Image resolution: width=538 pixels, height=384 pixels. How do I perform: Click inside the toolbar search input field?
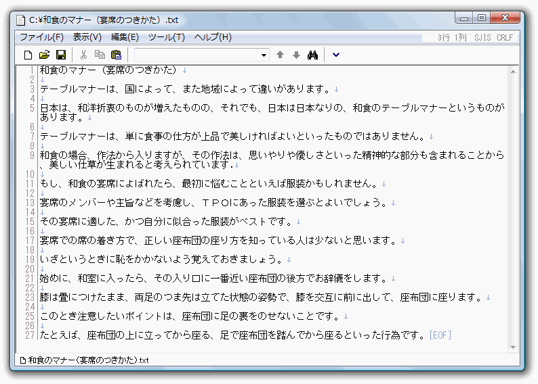click(x=196, y=55)
